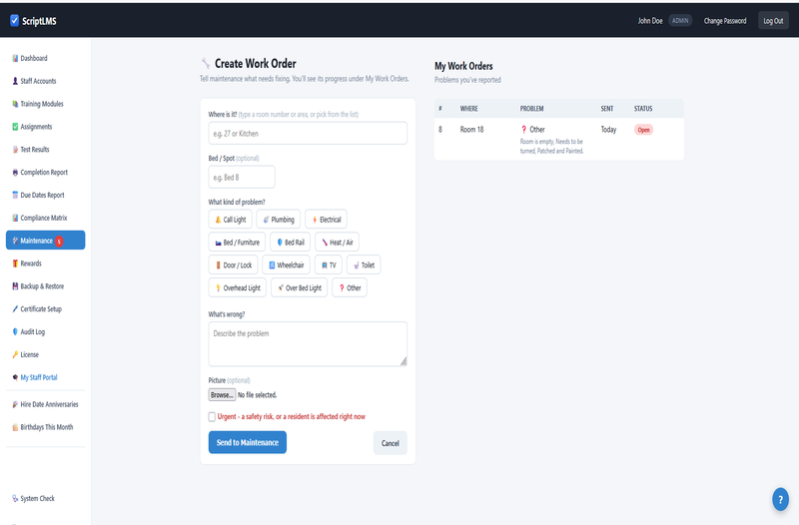Select the Electrical problem type
Image resolution: width=799 pixels, height=525 pixels.
tap(327, 220)
